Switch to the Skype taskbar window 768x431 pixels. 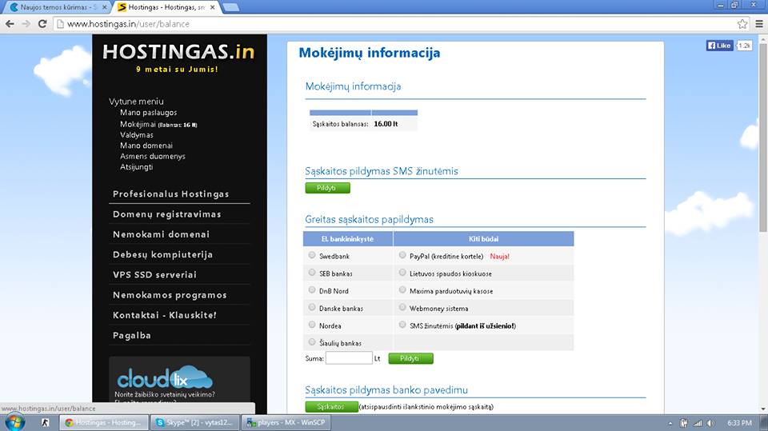[x=195, y=422]
